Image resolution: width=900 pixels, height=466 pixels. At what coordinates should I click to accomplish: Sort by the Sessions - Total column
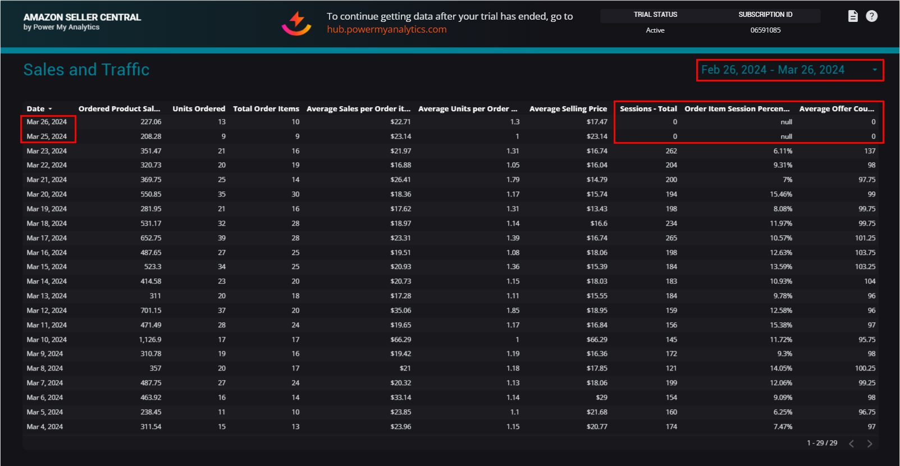648,109
